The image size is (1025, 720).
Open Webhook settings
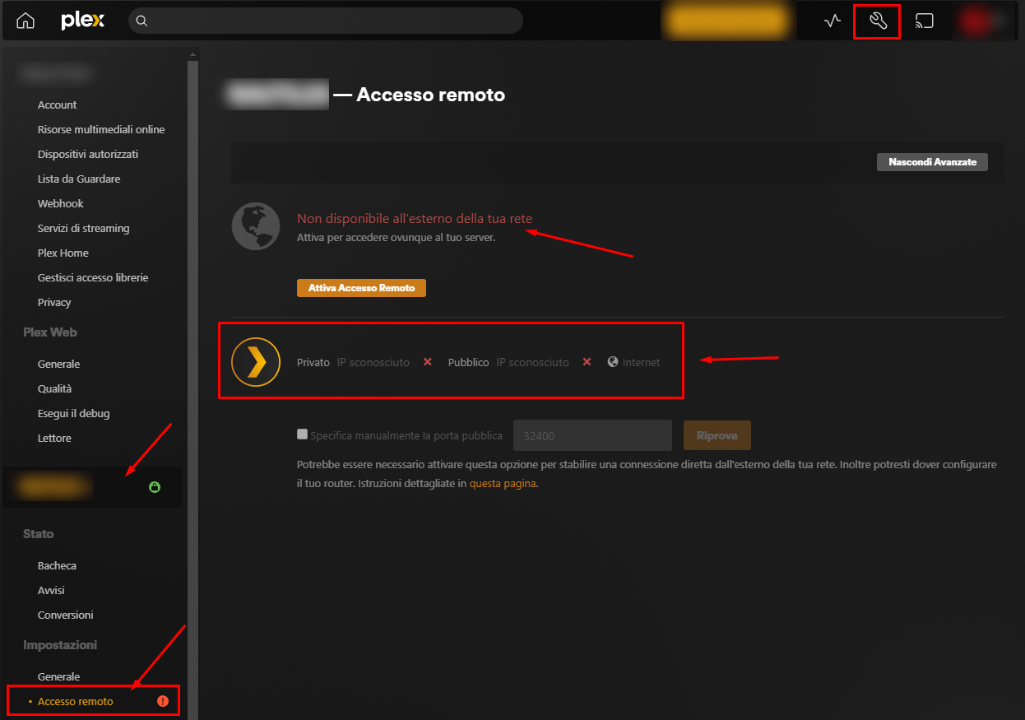(61, 203)
